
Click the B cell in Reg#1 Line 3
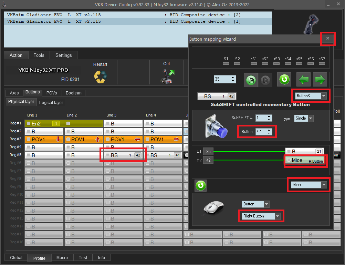[x=123, y=123]
